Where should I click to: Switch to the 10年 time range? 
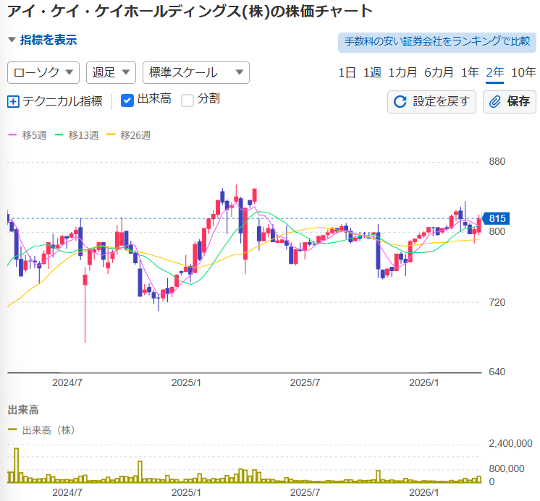point(523,72)
